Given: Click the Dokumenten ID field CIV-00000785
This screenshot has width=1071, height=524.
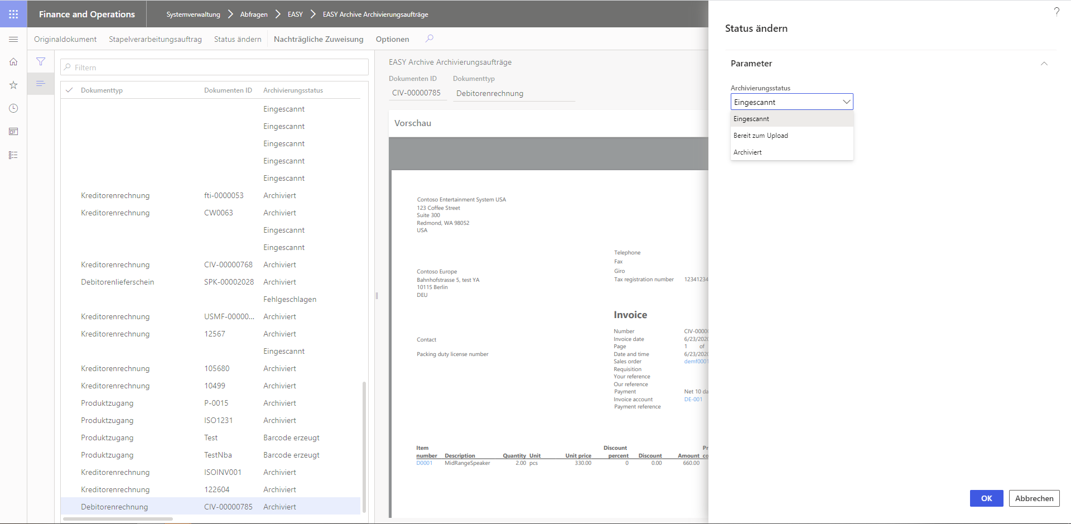Looking at the screenshot, I should (418, 93).
